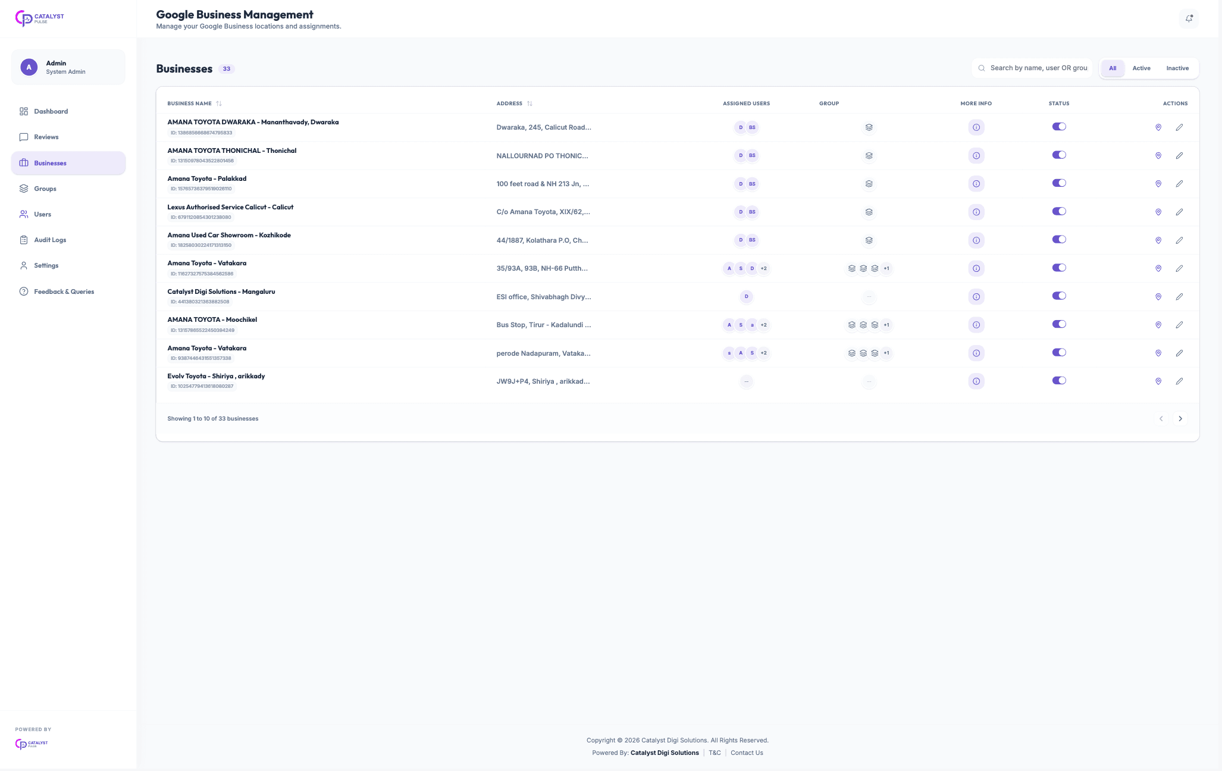Show info for Catalyst Digi Solutions - Mangaluru

tap(976, 297)
